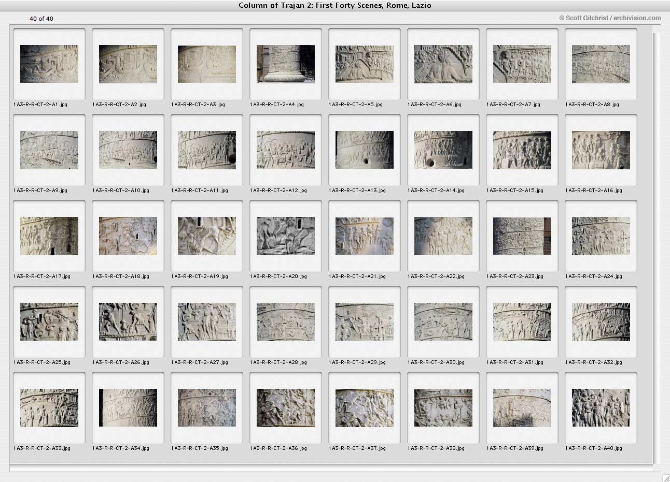Viewport: 670px width, 482px height.
Task: Open thumbnail 1A3-R-R-CT-2-A39.jpg
Action: [x=522, y=407]
